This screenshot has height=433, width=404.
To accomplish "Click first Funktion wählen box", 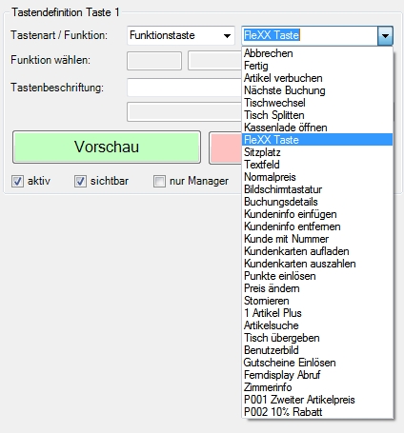I will click(x=154, y=61).
